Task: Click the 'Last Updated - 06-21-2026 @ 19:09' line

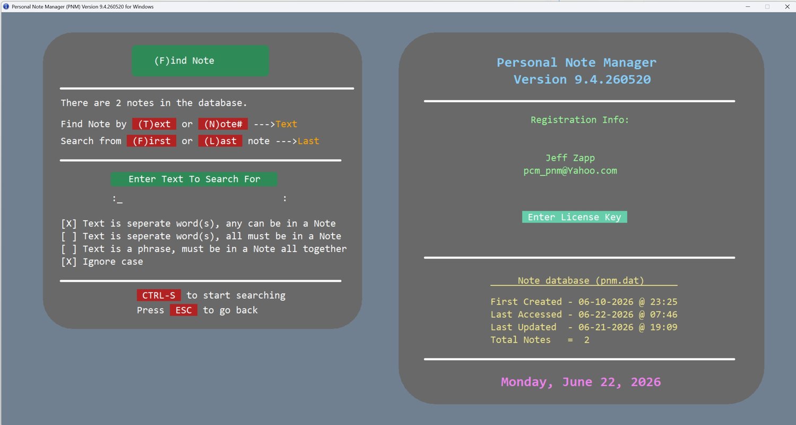Action: (x=584, y=327)
